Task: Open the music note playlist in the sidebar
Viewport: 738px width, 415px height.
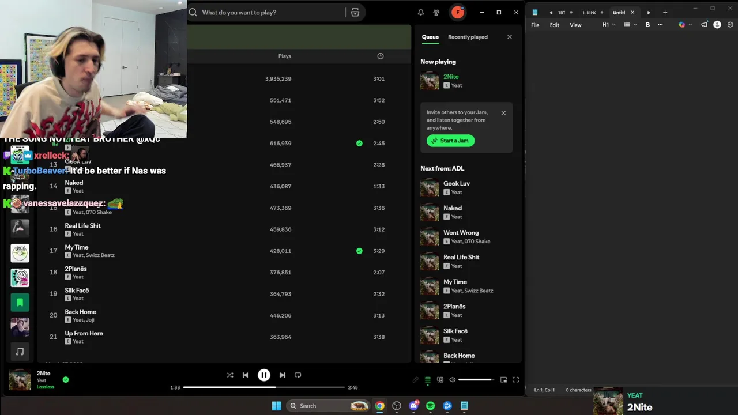Action: click(x=20, y=352)
